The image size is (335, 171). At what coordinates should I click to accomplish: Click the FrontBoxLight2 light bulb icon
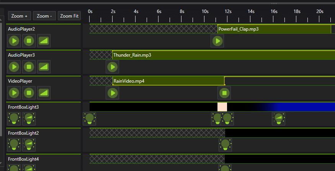tap(14, 145)
